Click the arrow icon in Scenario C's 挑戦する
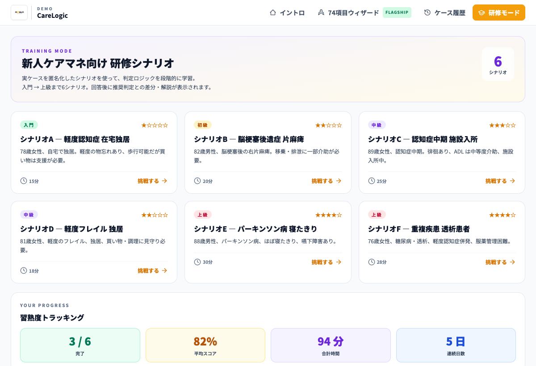Viewport: 536px width, 366px height. (512, 181)
